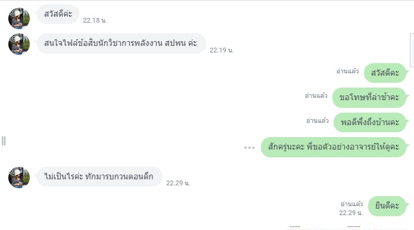
Task: Select the incoming สวัสดีค่ะ message bubble
Action: tap(58, 14)
